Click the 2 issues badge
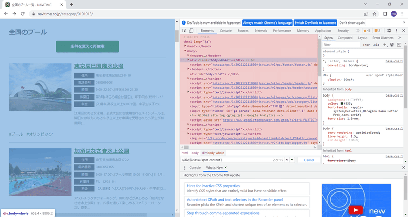 click(x=377, y=31)
